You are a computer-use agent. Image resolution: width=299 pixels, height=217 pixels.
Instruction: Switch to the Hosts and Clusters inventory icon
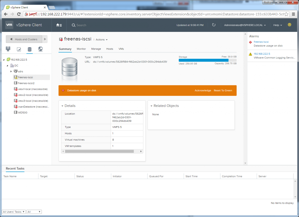pos(8,49)
